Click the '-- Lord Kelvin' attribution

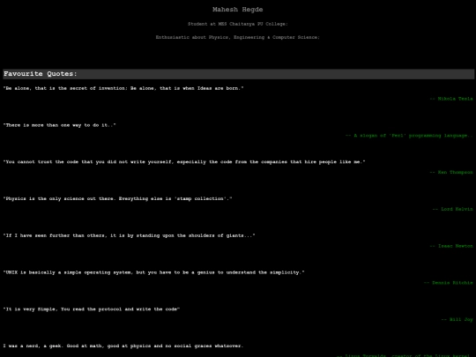(x=452, y=209)
